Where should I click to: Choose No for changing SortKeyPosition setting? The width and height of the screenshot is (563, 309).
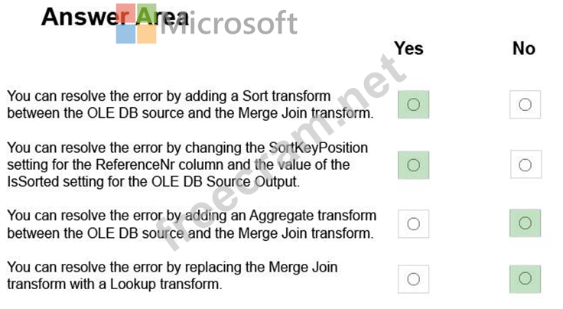[x=526, y=165]
